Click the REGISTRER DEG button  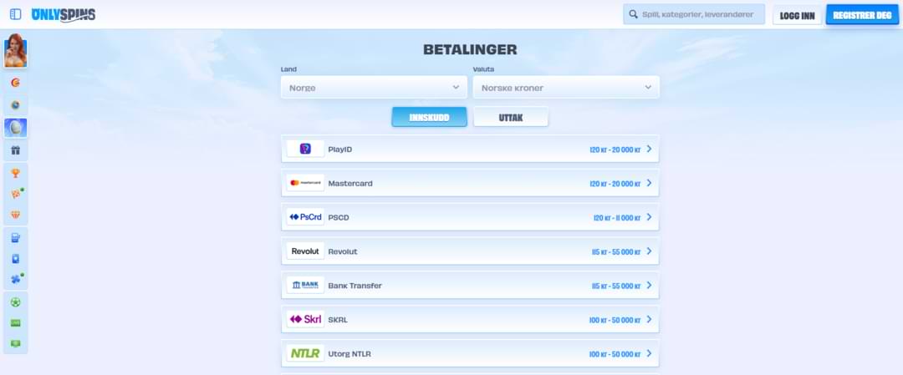(862, 15)
